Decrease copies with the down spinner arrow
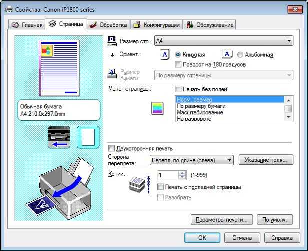 point(182,177)
